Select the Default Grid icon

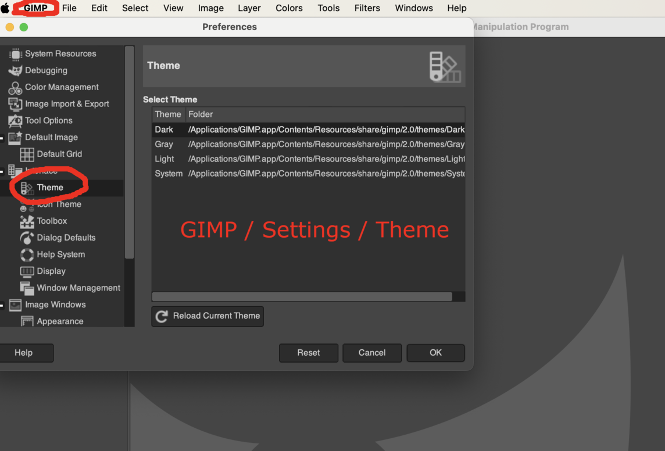[x=27, y=154]
